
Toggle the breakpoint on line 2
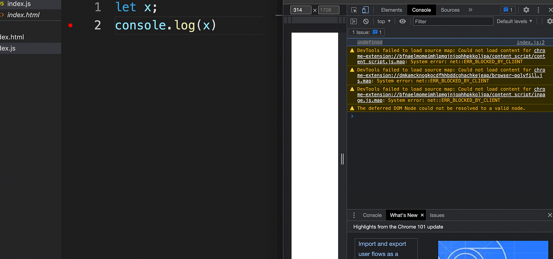70,26
